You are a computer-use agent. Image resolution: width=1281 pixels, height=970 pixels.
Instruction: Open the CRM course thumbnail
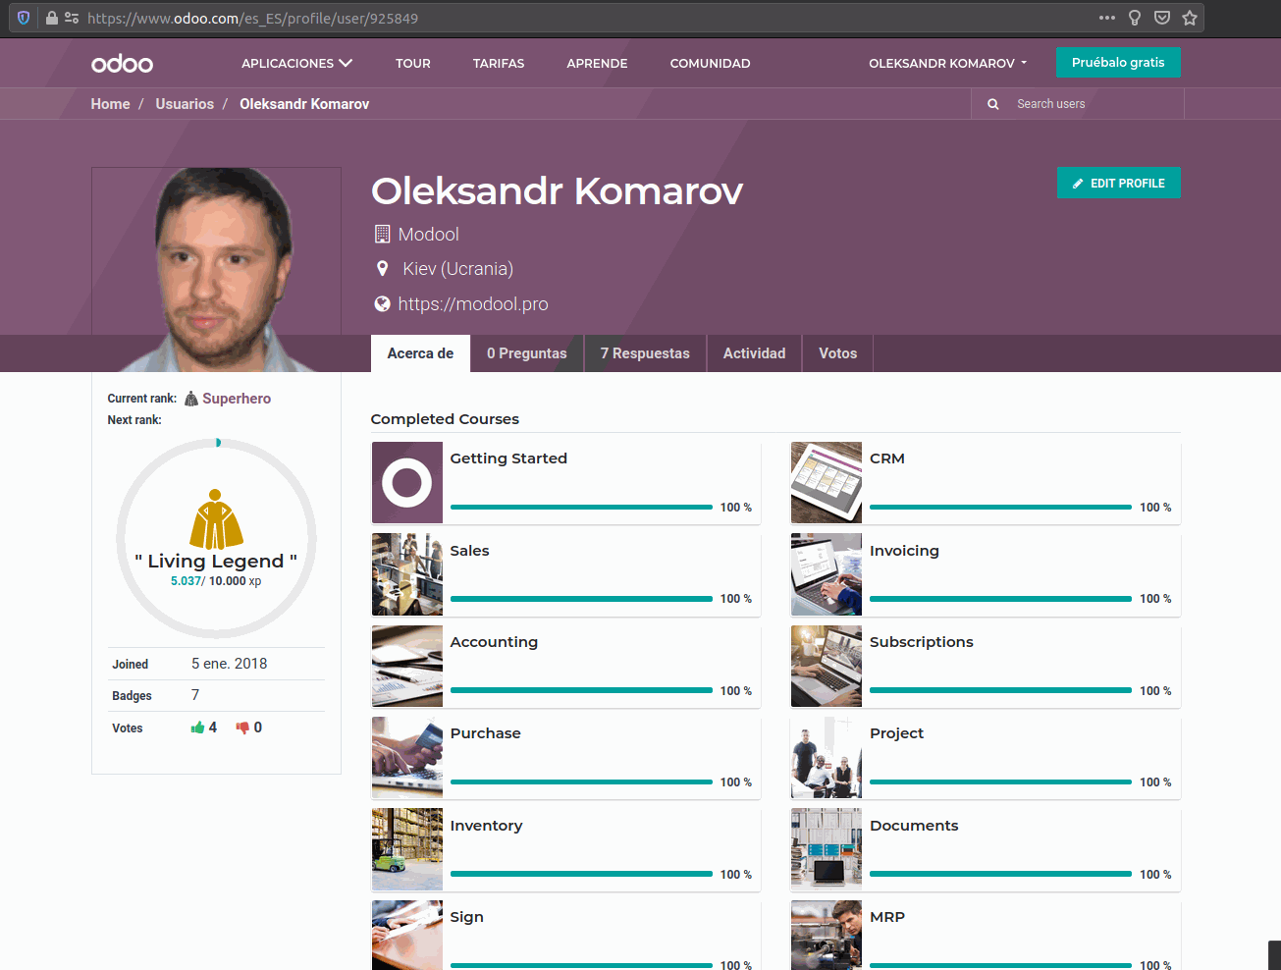[827, 482]
